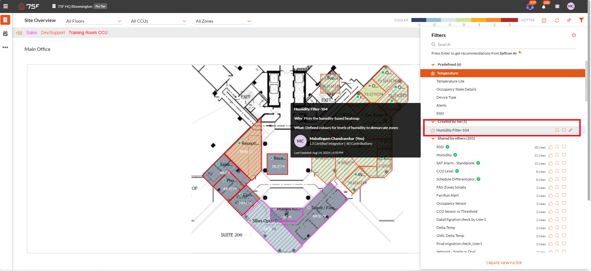591x271 pixels.
Task: Bookmark the FAS-Zones Sonata filter
Action: click(557, 187)
